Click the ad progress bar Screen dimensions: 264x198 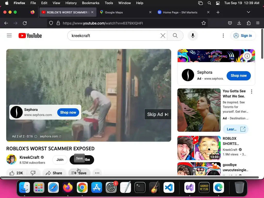point(89,141)
